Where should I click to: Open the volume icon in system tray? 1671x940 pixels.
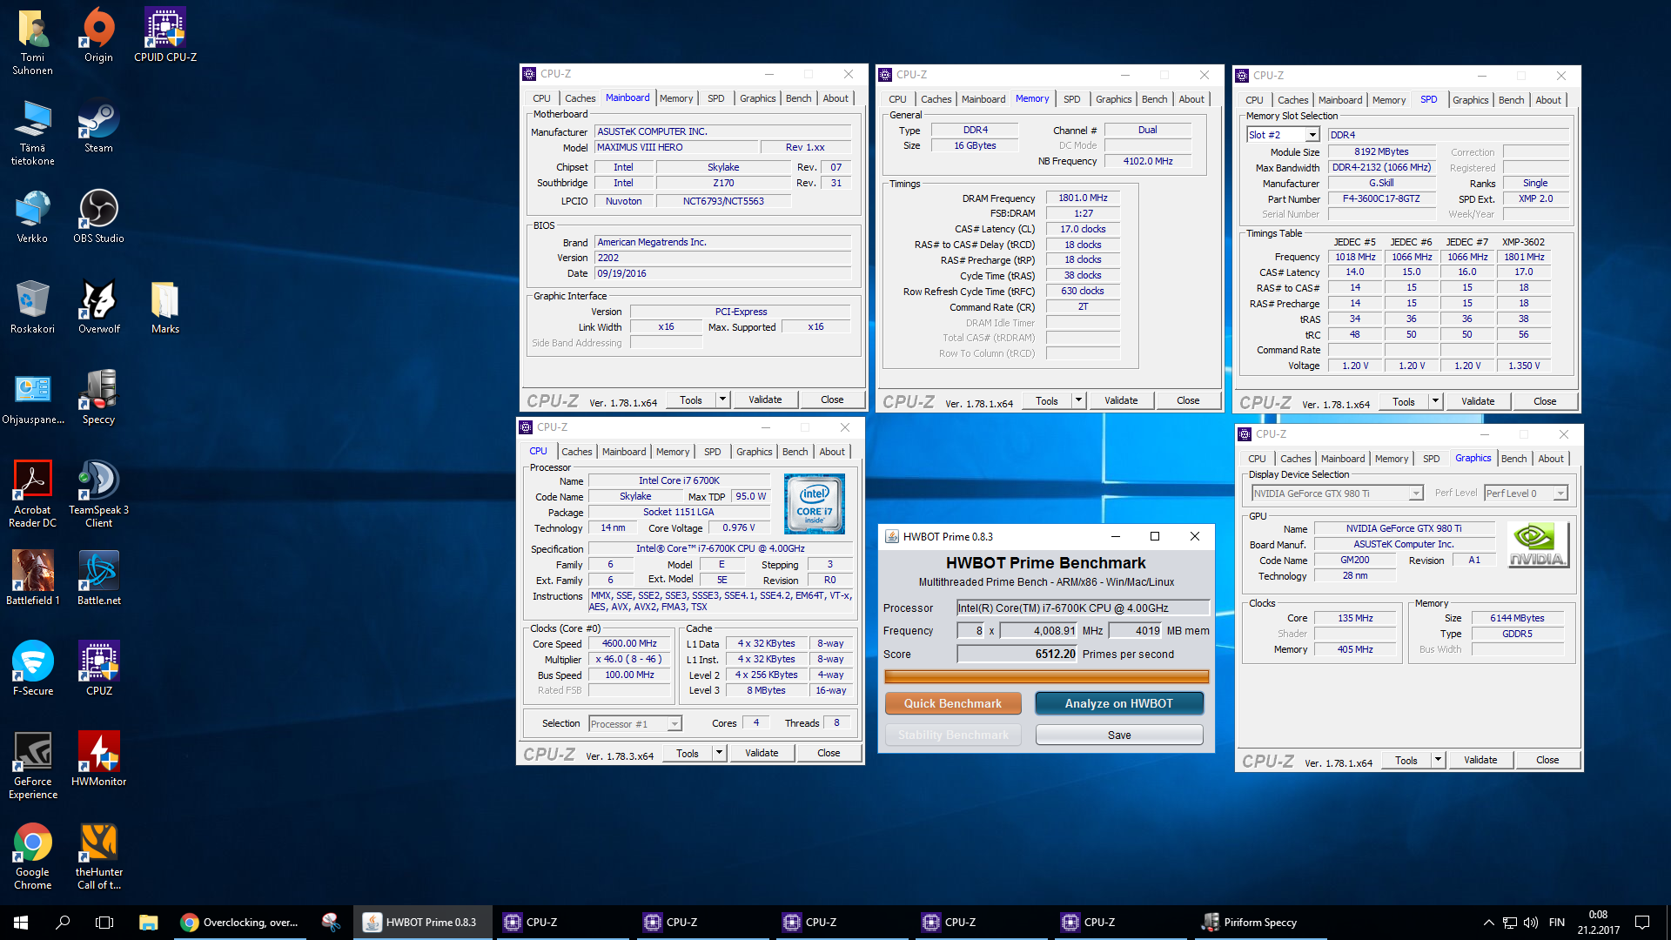(1531, 923)
